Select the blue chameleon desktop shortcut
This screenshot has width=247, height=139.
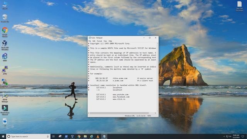click(5, 57)
